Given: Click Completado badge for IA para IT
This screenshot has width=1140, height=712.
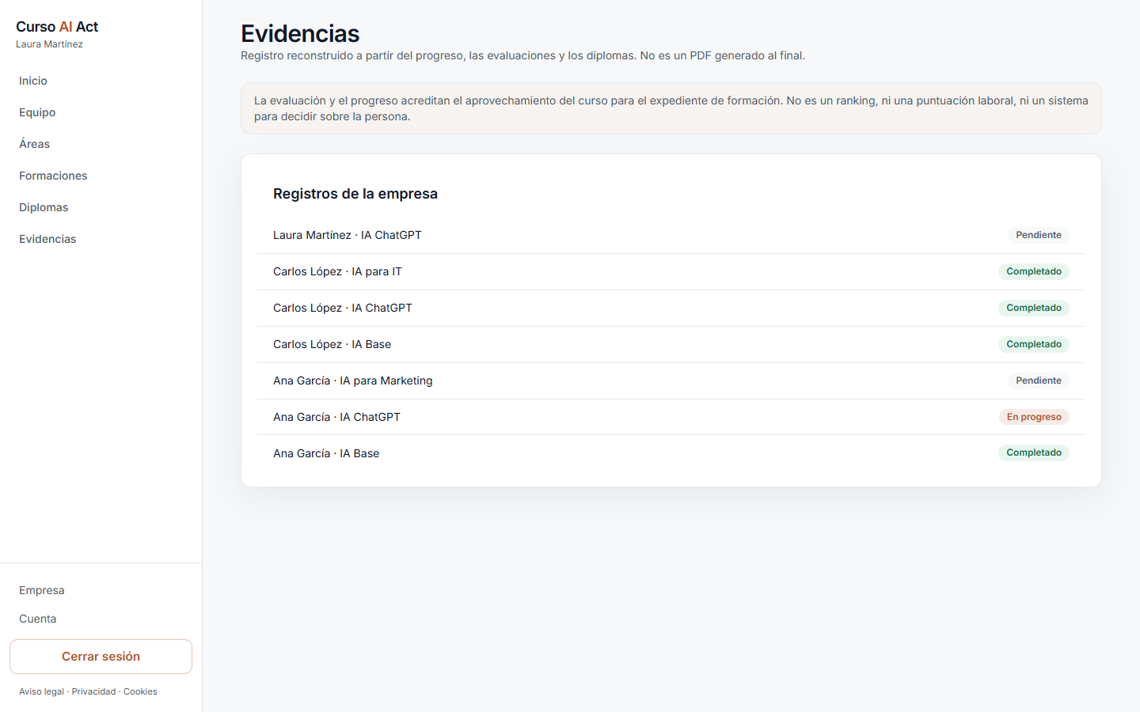Looking at the screenshot, I should (1034, 271).
